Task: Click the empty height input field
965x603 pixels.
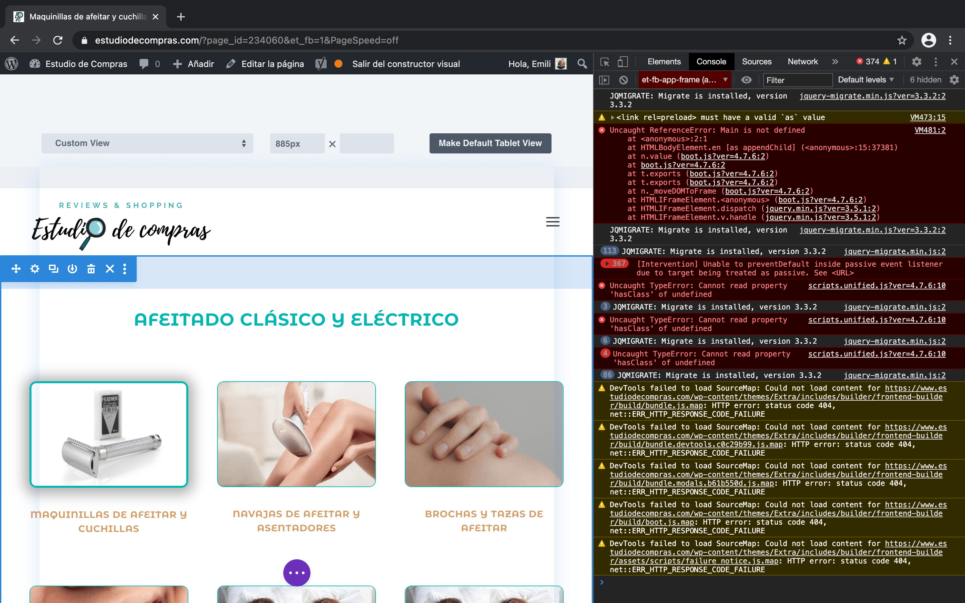Action: [367, 143]
